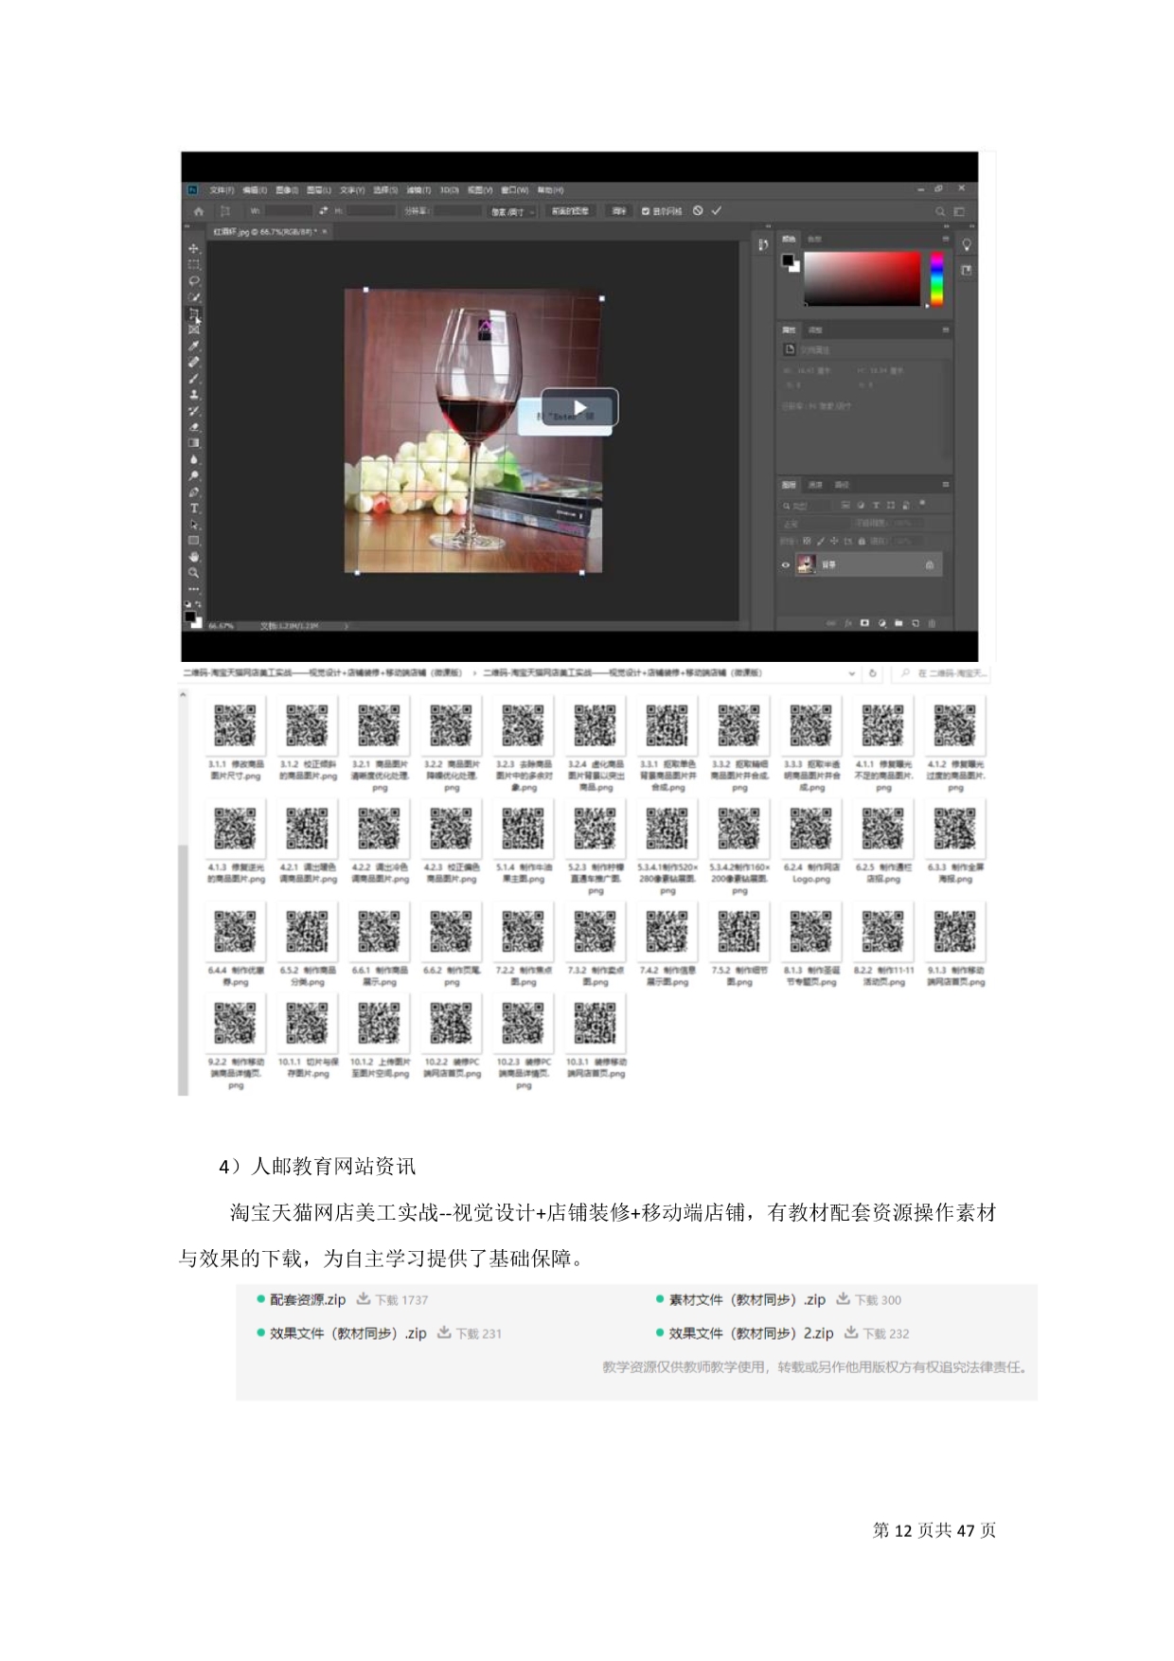Select the 8.2.2 制作11-11 活动页 file
This screenshot has width=1174, height=1661.
(883, 944)
